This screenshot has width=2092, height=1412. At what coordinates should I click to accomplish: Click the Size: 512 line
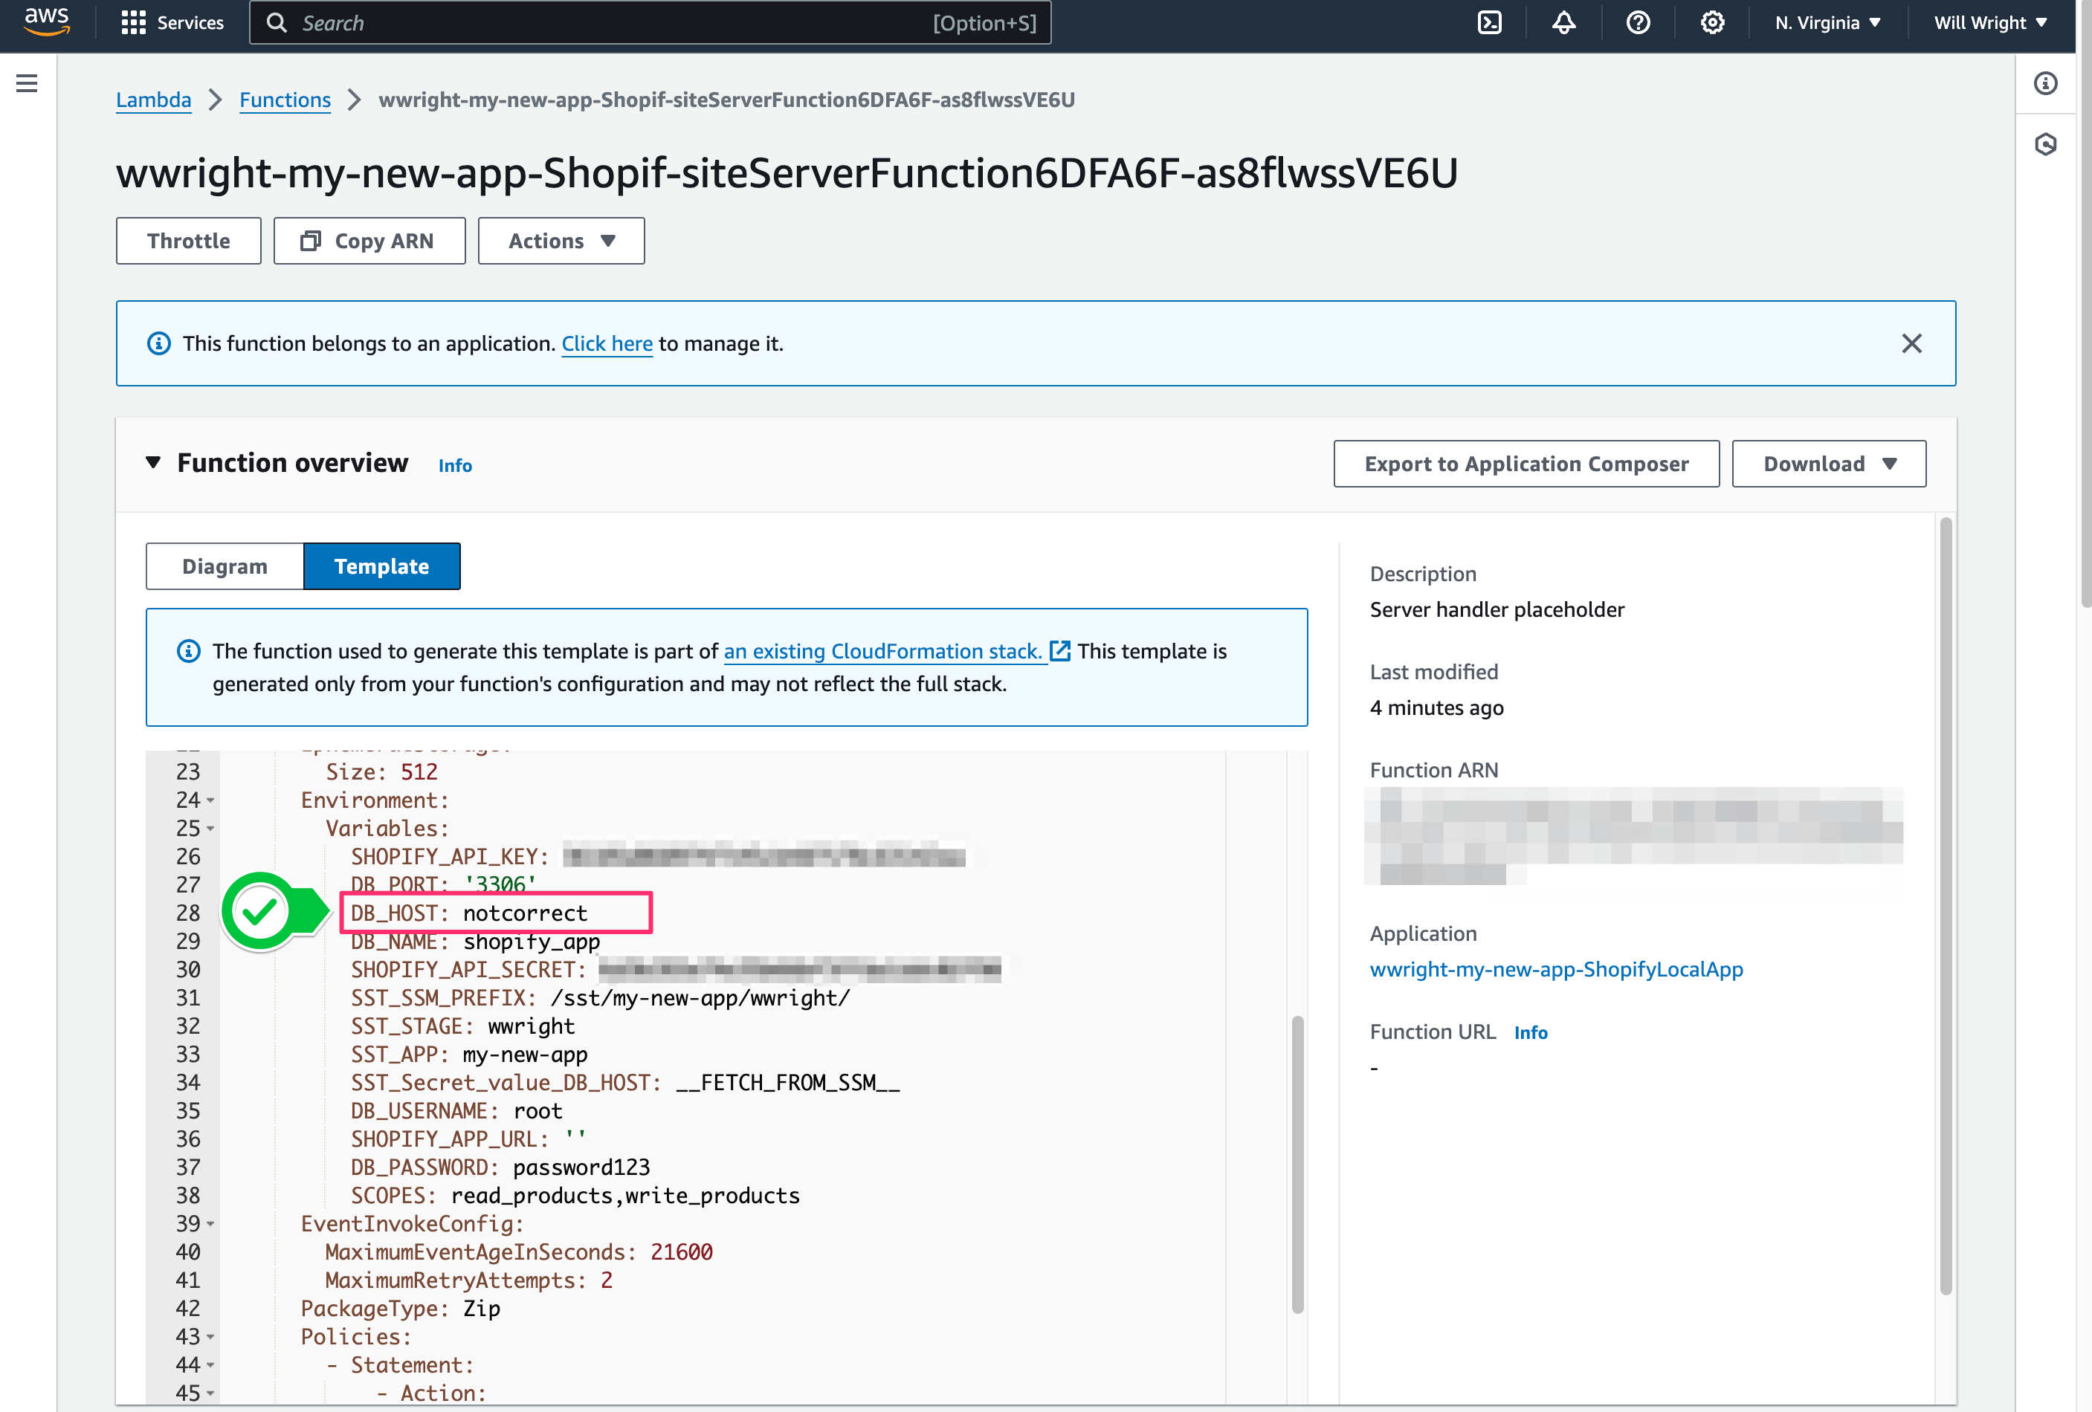(x=381, y=771)
